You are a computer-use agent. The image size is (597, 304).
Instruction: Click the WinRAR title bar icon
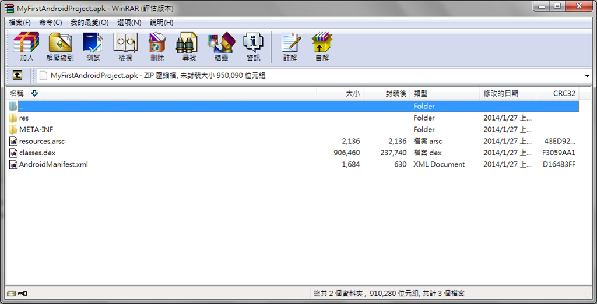[9, 8]
